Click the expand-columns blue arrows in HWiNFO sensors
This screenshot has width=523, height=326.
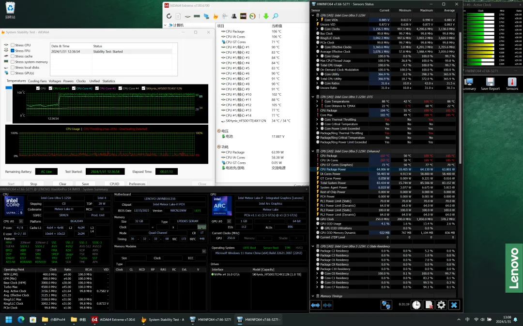click(x=316, y=305)
